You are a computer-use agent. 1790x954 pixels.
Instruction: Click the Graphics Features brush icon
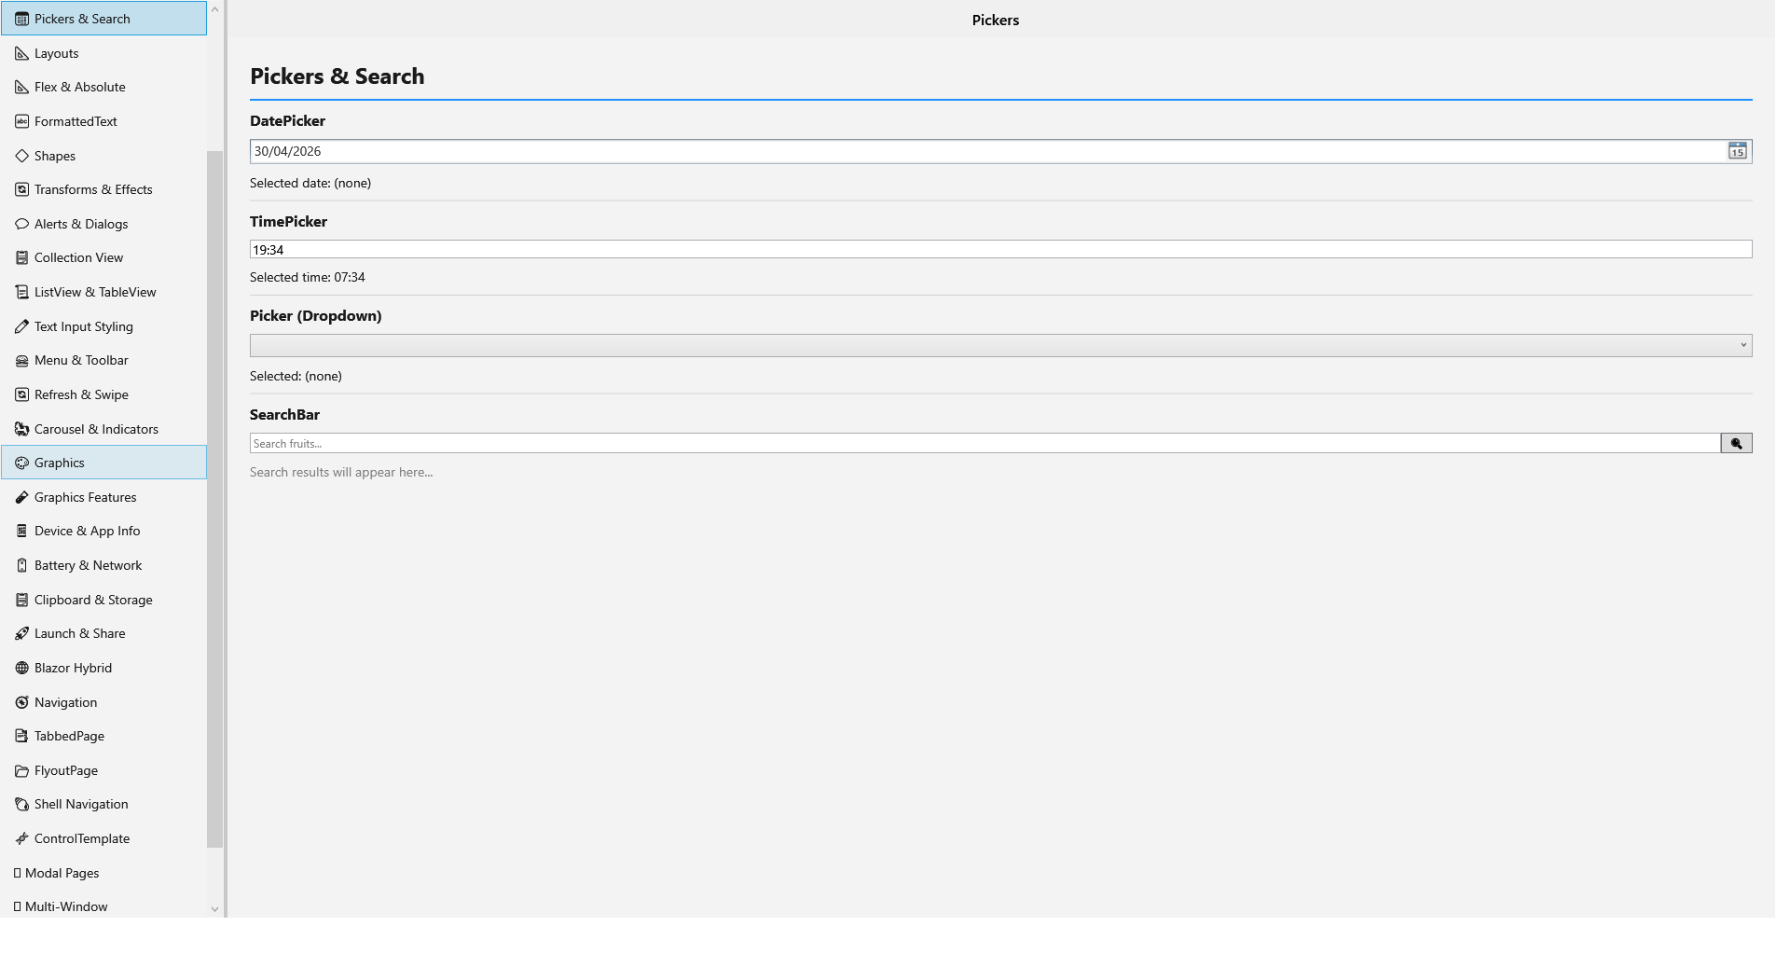pos(21,497)
